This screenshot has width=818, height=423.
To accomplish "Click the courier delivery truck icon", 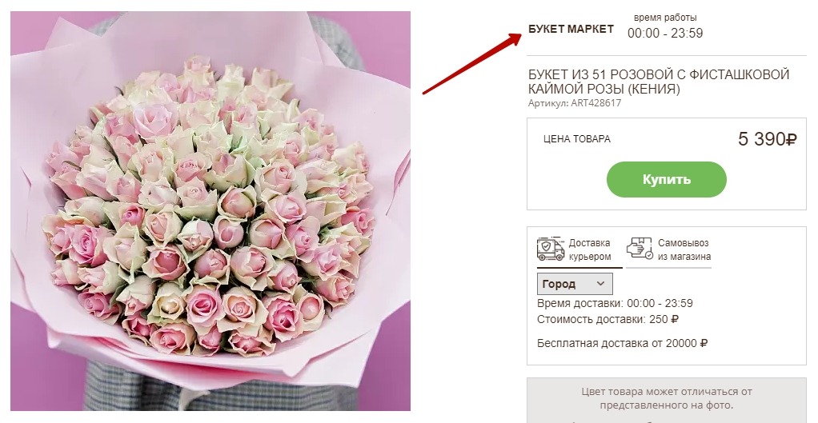I will pyautogui.click(x=551, y=249).
